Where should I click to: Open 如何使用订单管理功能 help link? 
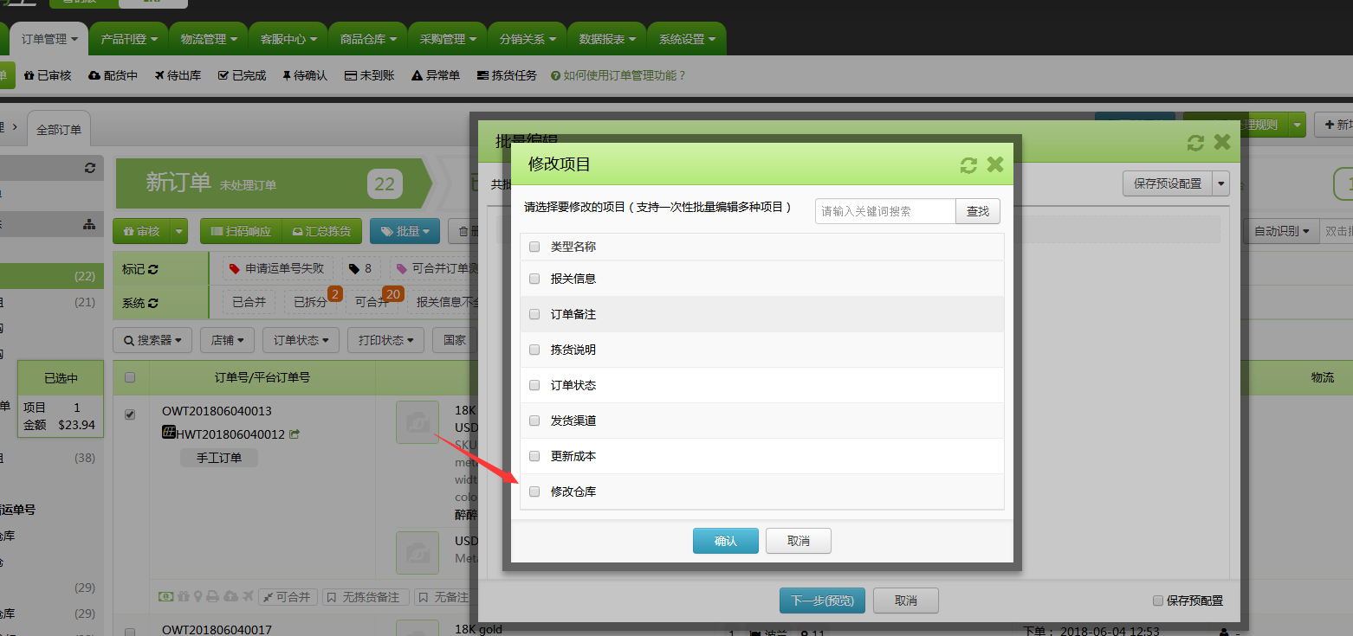tap(618, 76)
